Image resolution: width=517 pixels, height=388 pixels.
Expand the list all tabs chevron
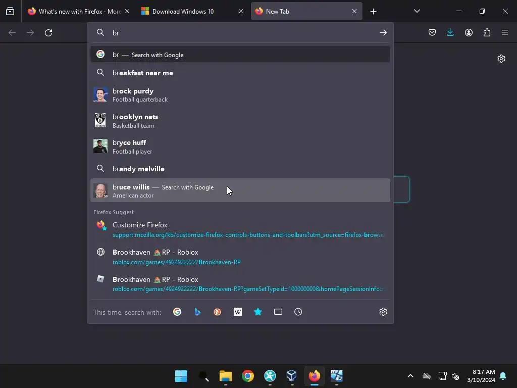[x=417, y=11]
